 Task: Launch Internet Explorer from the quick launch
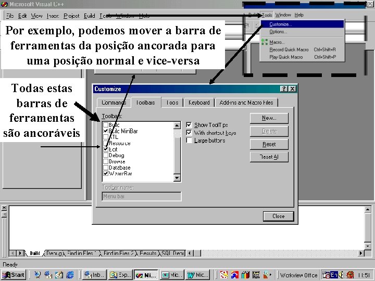click(70, 275)
